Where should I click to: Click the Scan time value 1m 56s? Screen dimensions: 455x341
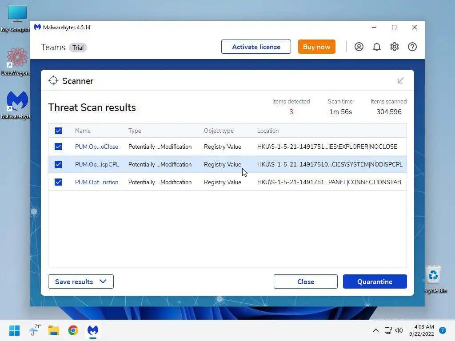tap(341, 111)
